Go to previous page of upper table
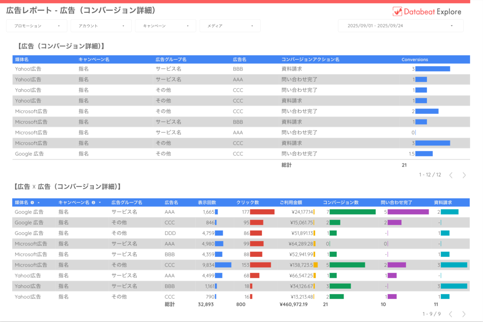 [x=451, y=175]
